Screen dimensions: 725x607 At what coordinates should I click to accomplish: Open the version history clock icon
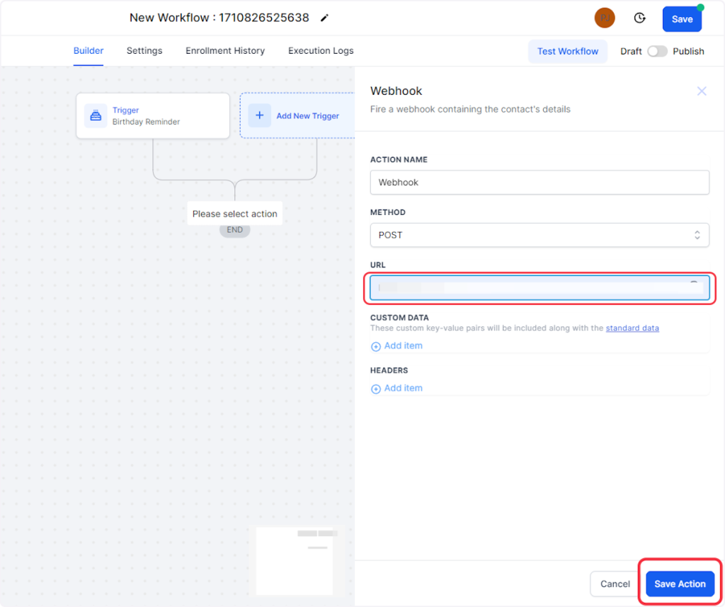pos(639,18)
